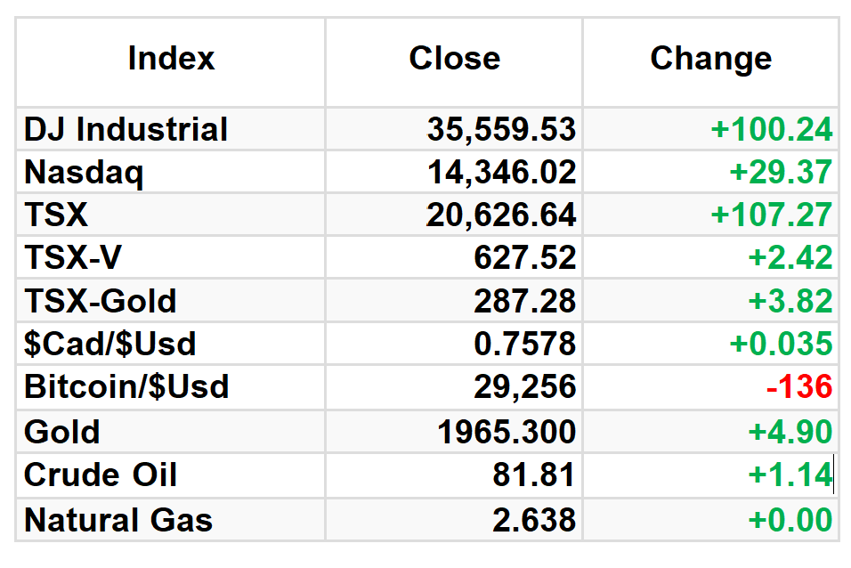Click the Gold close value 1965.300
851x568 pixels.
(506, 433)
